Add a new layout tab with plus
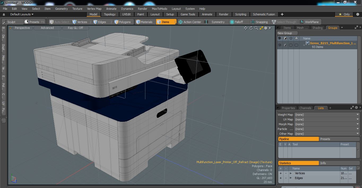362x188 pixels. click(x=282, y=14)
